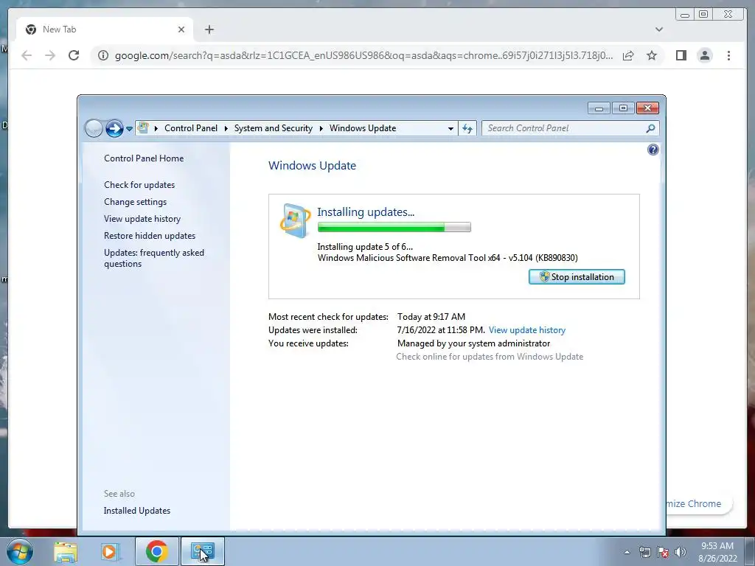The image size is (755, 566).
Task: Click network status tray icon
Action: point(644,553)
